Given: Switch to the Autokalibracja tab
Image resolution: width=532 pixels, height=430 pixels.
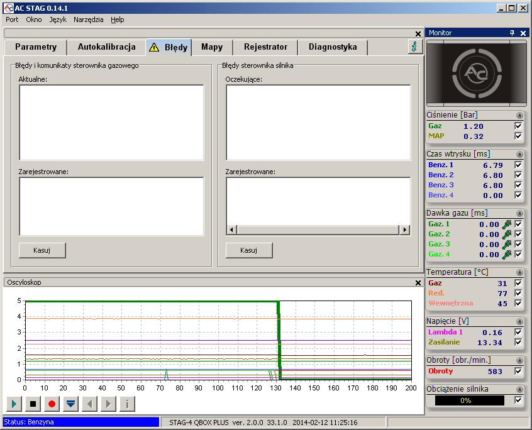Looking at the screenshot, I should pos(106,47).
